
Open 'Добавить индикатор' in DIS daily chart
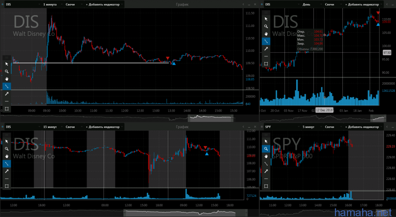(363, 4)
